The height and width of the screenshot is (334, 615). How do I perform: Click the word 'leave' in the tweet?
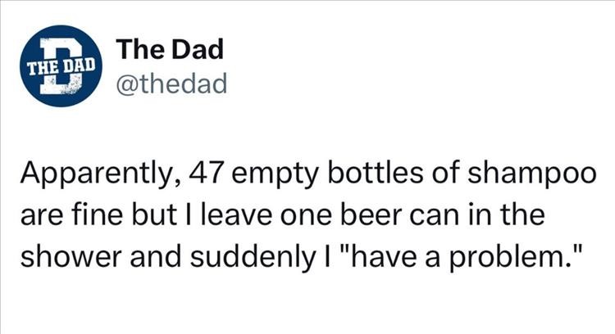tap(237, 214)
